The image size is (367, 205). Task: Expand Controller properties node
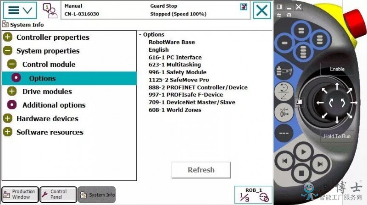(x=8, y=37)
